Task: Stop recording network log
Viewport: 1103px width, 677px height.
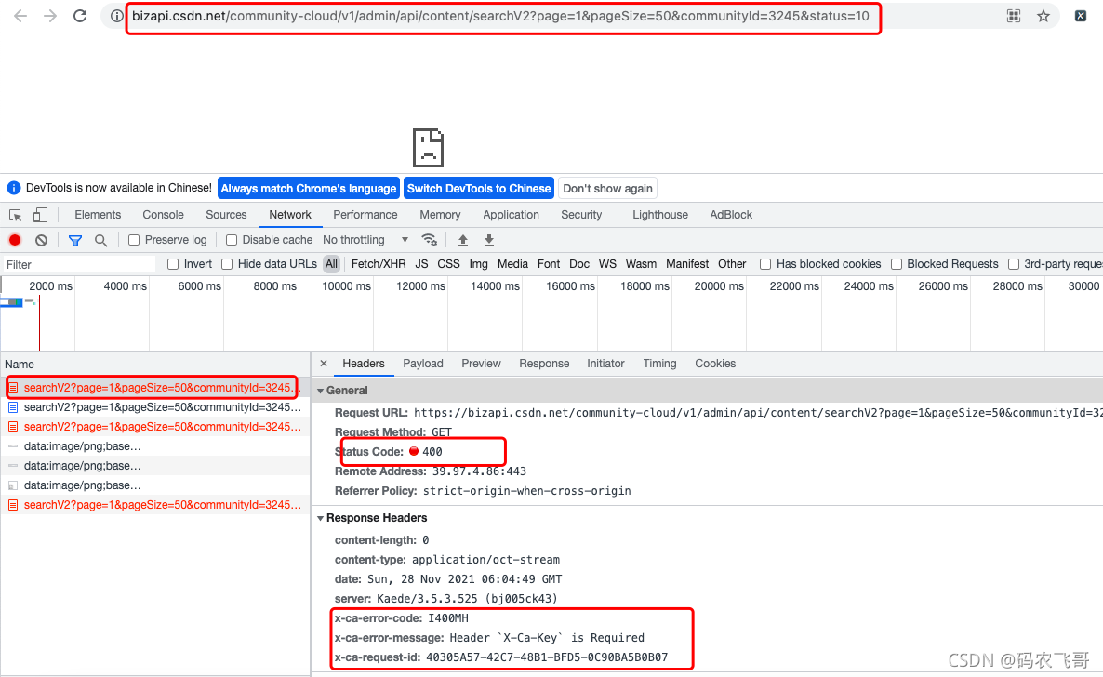Action: (15, 240)
